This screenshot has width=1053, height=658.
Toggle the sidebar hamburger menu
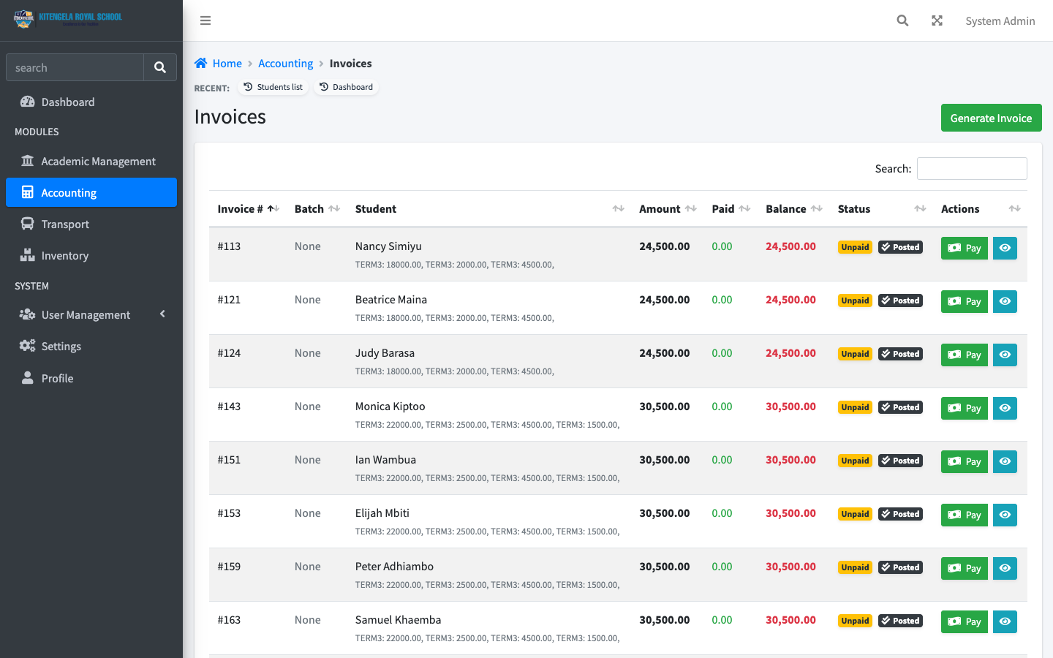(x=205, y=20)
